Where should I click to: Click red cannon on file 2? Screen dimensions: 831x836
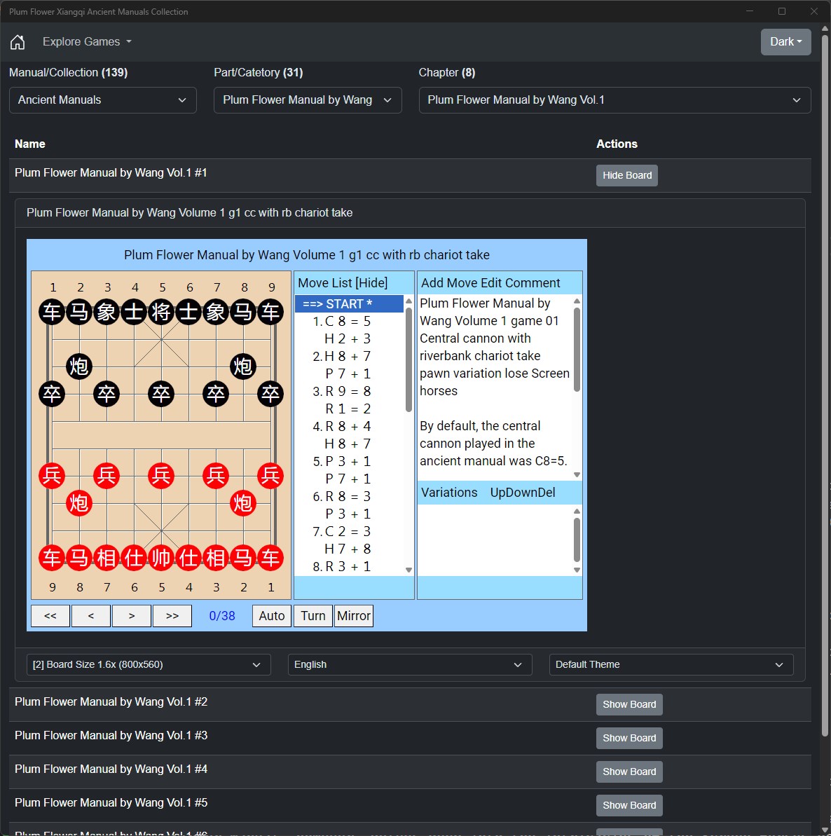pos(243,503)
